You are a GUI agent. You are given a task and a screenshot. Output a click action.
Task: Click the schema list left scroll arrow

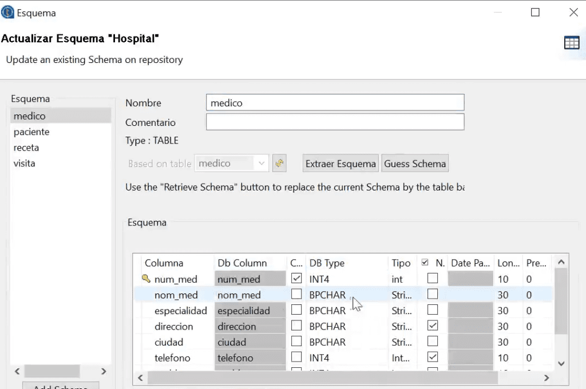17,371
